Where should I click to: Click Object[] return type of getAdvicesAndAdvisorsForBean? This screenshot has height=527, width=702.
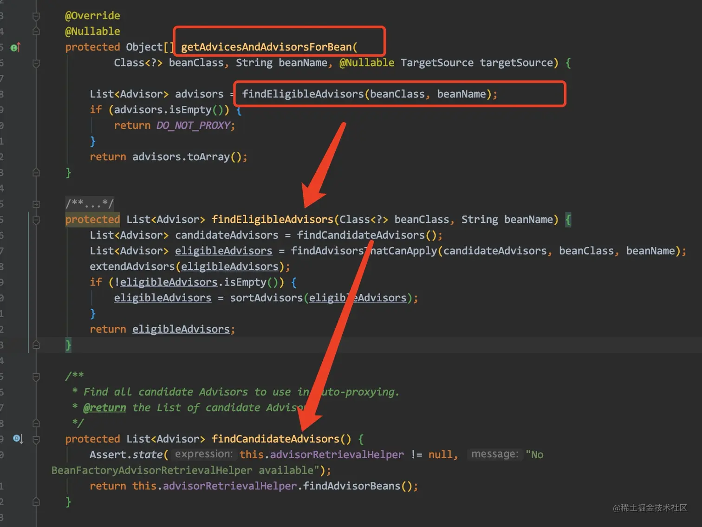150,47
